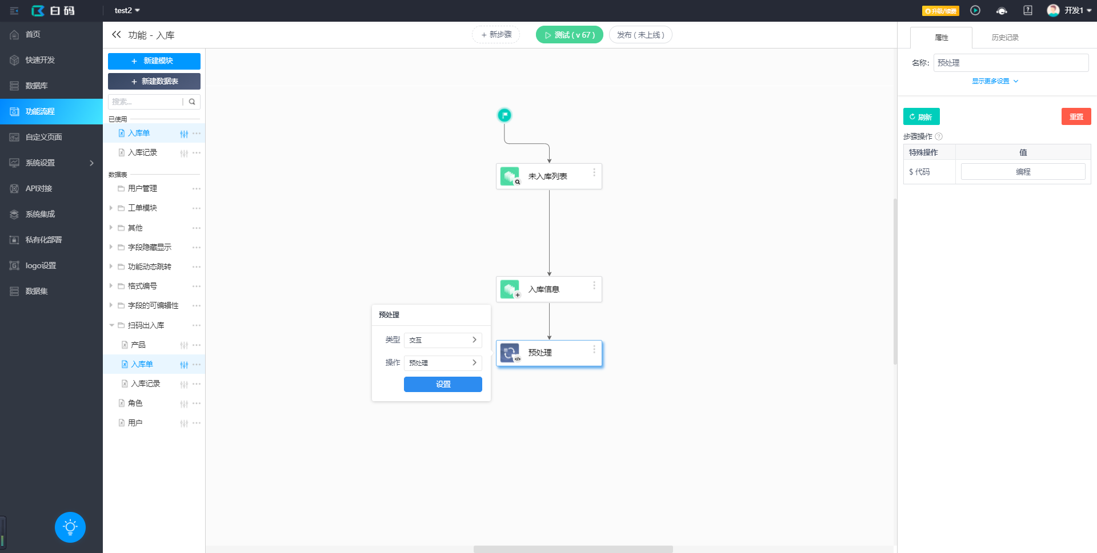Open more options for 扫码出入库 folder
Image resolution: width=1097 pixels, height=553 pixels.
197,325
